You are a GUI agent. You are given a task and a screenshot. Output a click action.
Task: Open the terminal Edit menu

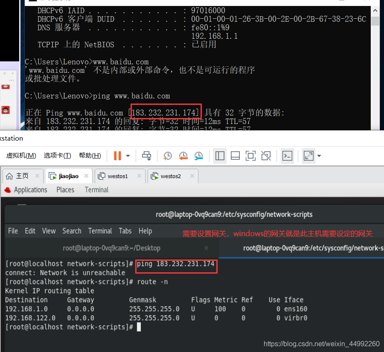tap(30, 231)
